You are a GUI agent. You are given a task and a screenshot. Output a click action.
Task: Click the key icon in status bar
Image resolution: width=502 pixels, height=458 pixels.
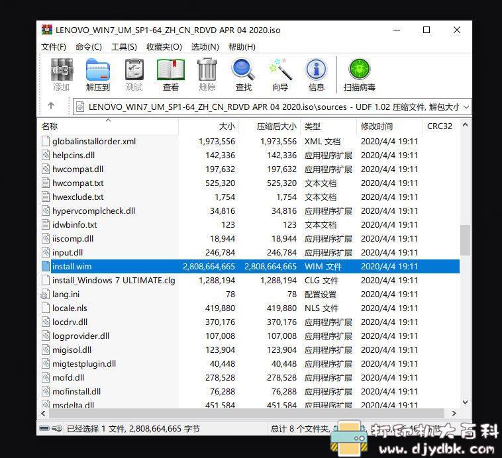(x=58, y=429)
